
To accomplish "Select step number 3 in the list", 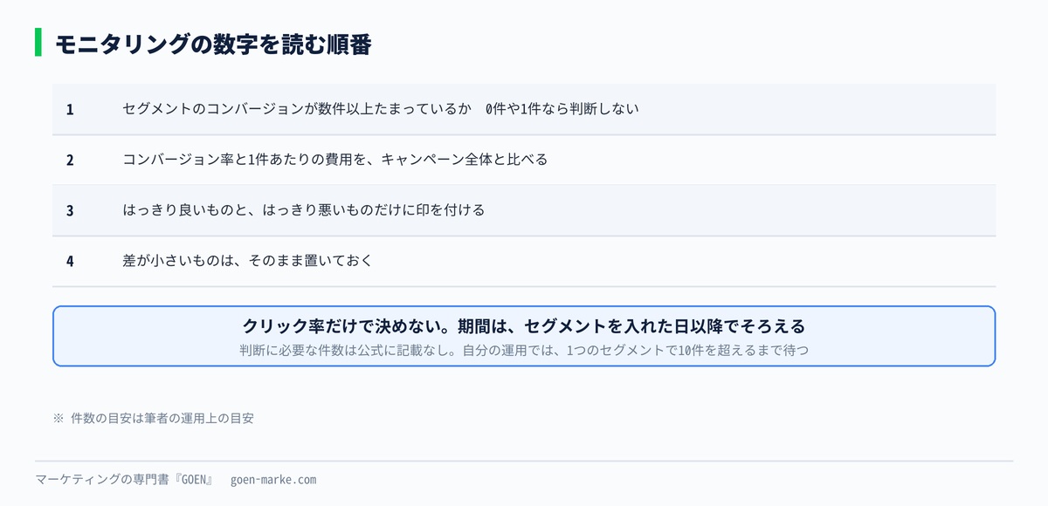I will [x=70, y=210].
